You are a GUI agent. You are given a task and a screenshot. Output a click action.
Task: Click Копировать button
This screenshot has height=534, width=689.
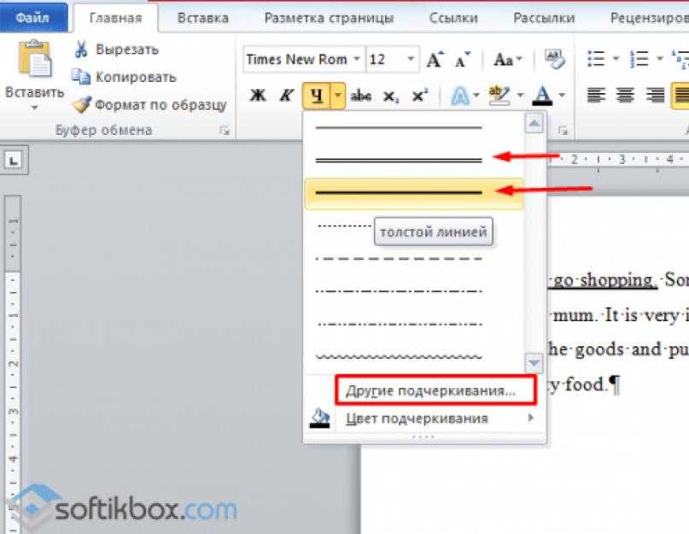click(125, 77)
